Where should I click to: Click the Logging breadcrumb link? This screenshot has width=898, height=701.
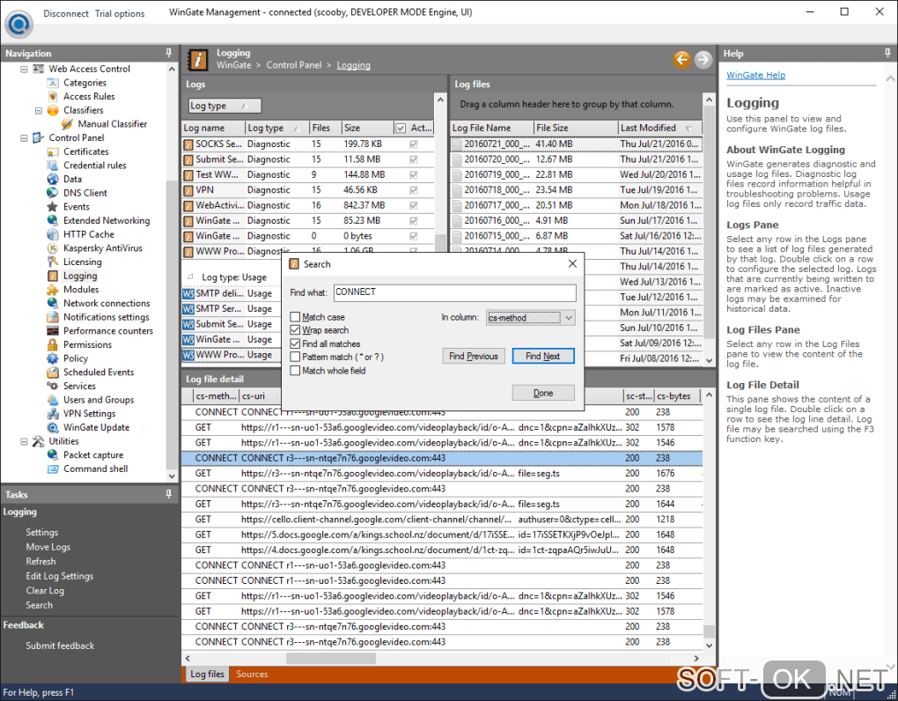pyautogui.click(x=353, y=65)
